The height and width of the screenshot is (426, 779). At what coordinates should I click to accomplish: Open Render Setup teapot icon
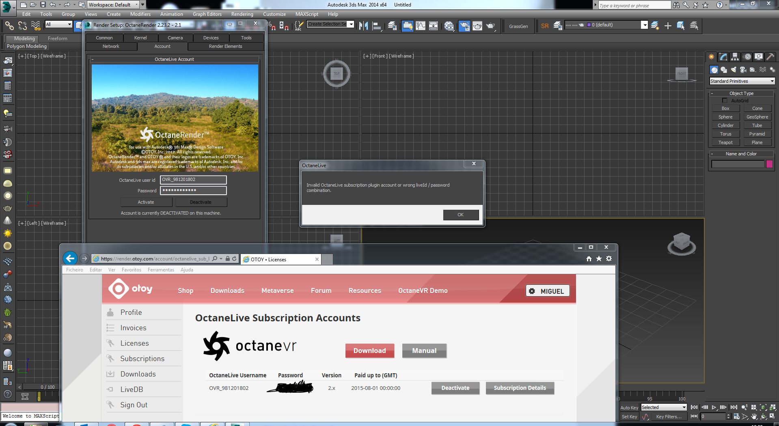point(464,26)
